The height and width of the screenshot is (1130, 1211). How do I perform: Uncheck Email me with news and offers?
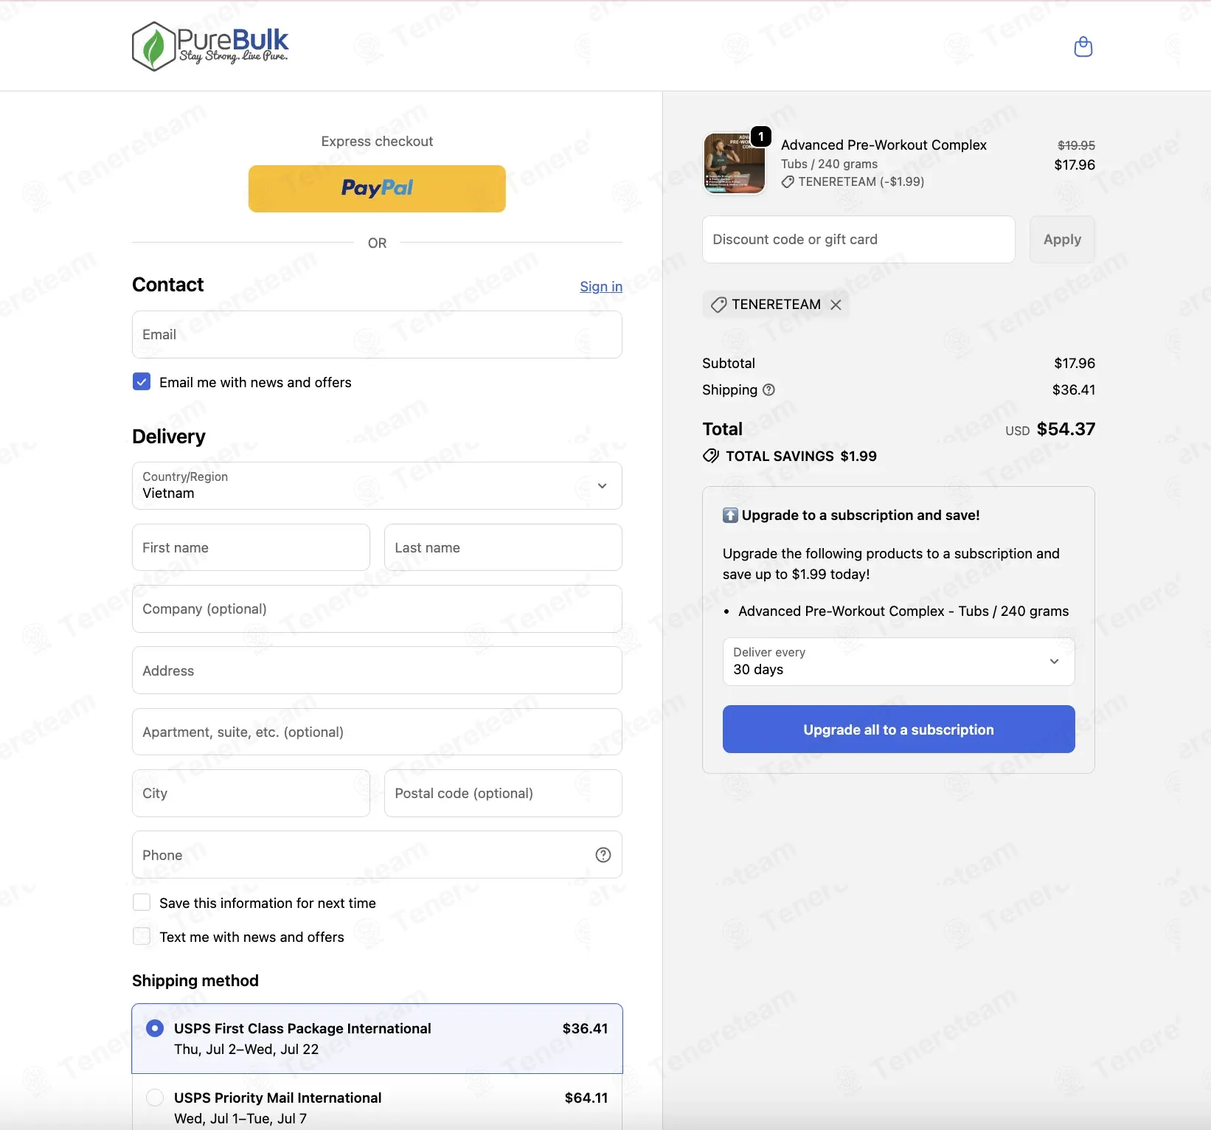click(x=142, y=382)
